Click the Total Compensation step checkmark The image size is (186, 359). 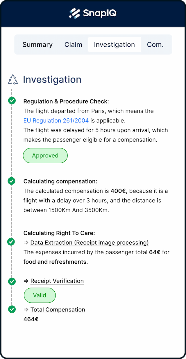pyautogui.click(x=12, y=309)
